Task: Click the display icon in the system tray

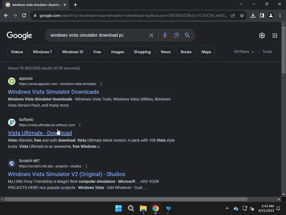Action: click(x=245, y=208)
